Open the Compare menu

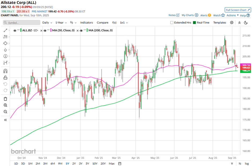point(102,23)
